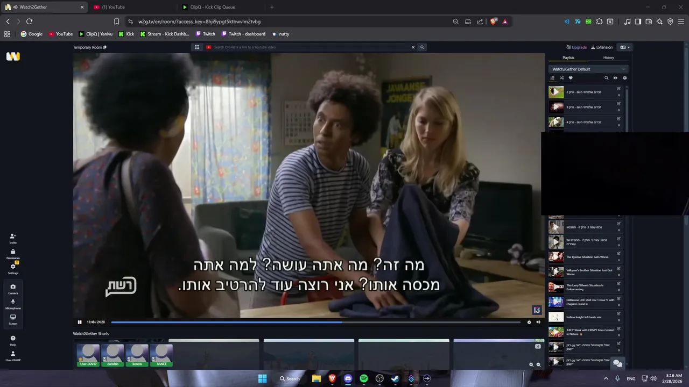Click the korens participant tile
689x387 pixels.
[x=137, y=355]
